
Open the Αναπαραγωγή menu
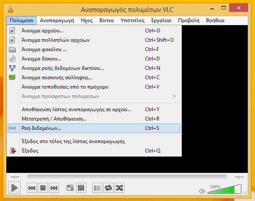click(57, 20)
